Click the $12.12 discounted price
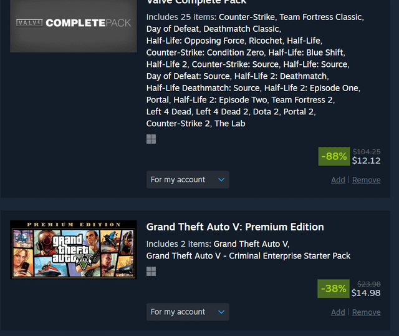Viewport: 399px width, 336px height. click(x=366, y=161)
